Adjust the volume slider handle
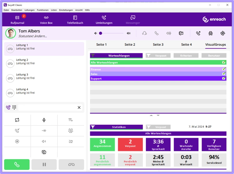This screenshot has width=234, height=174. pyautogui.click(x=100, y=33)
